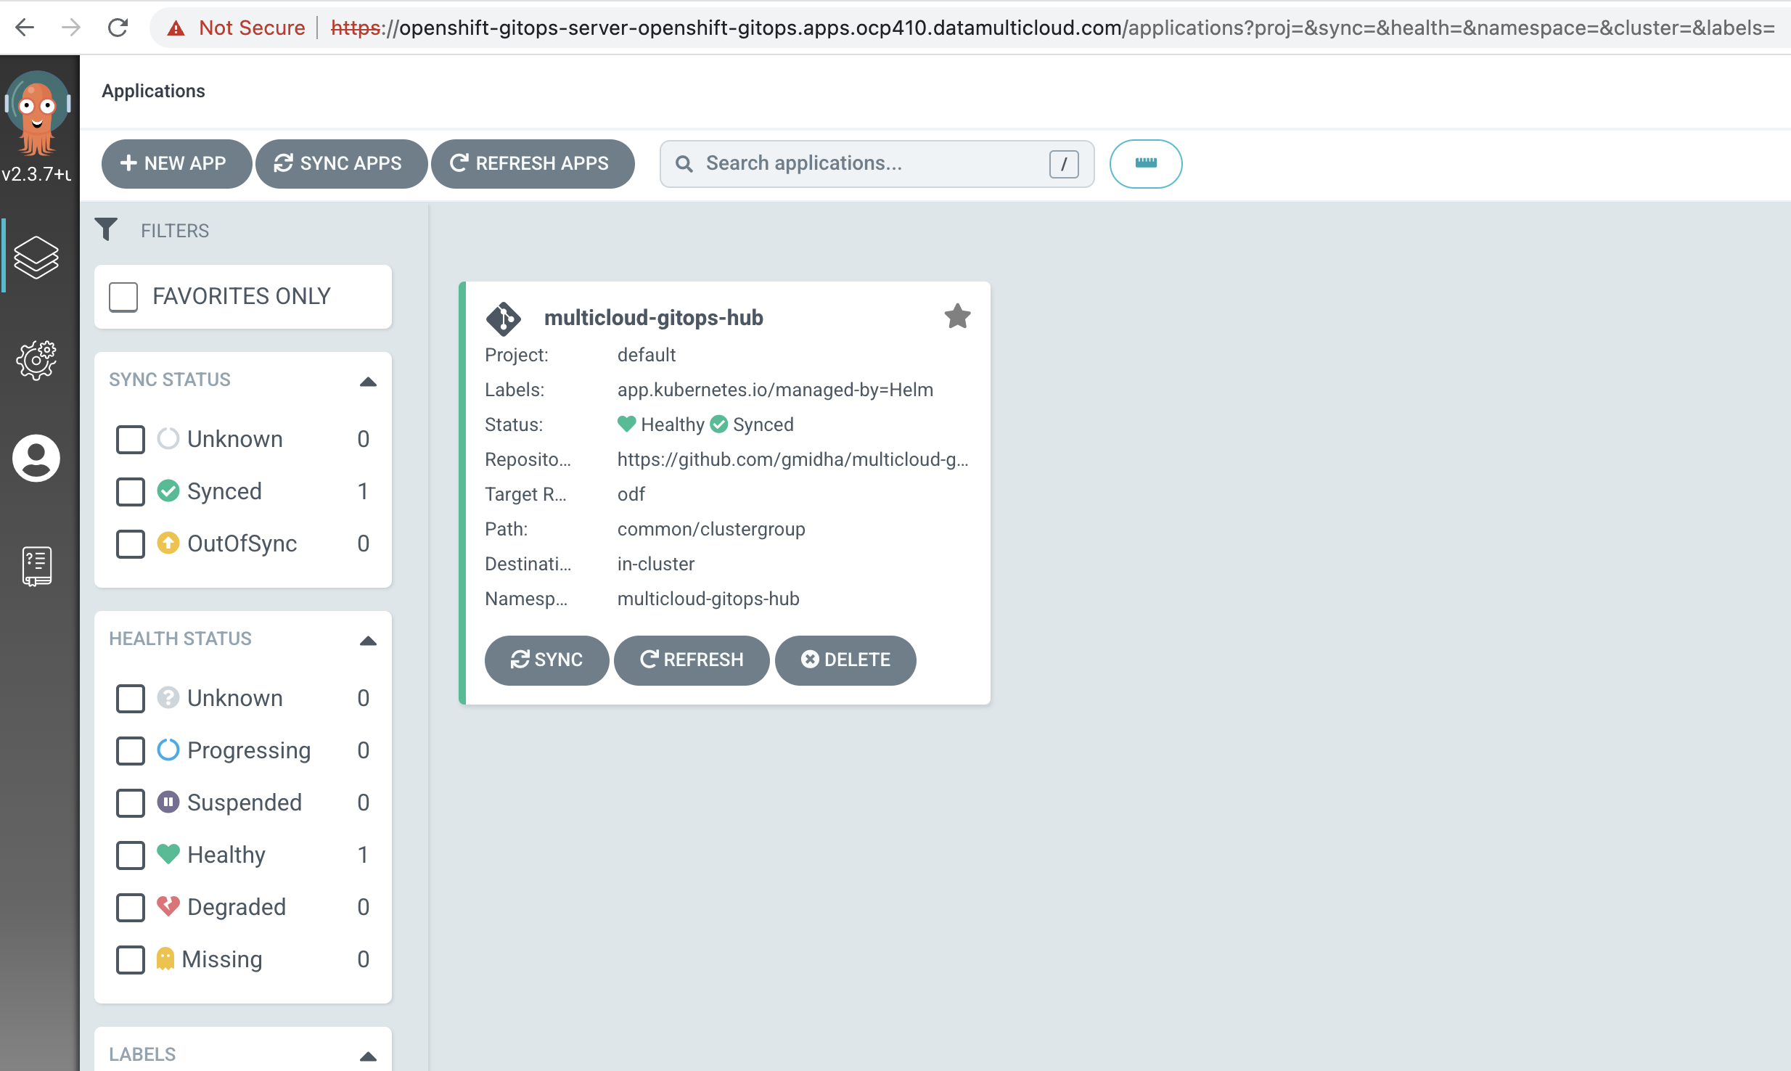Click the New App button
The image size is (1791, 1071).
(x=176, y=163)
